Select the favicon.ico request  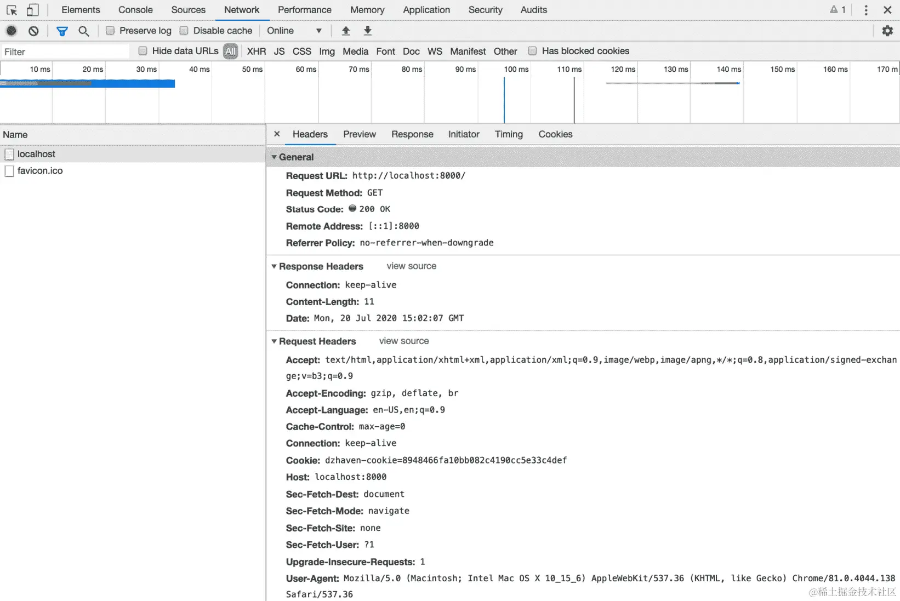tap(41, 170)
